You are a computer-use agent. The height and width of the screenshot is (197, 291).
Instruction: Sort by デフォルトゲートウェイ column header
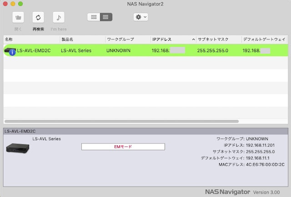point(265,39)
